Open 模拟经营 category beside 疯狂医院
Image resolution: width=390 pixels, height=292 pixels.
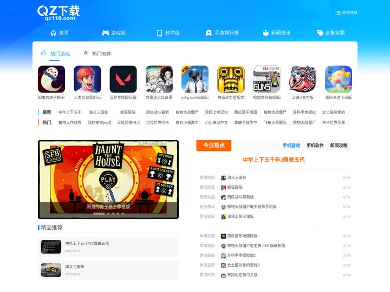point(207,187)
